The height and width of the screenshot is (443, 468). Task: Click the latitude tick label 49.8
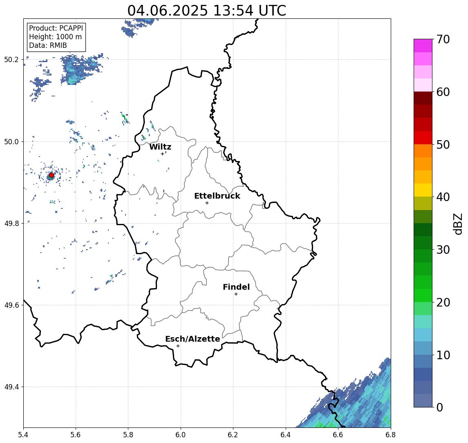pos(11,223)
